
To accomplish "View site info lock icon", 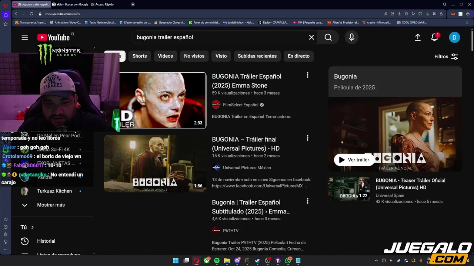I will pyautogui.click(x=40, y=14).
